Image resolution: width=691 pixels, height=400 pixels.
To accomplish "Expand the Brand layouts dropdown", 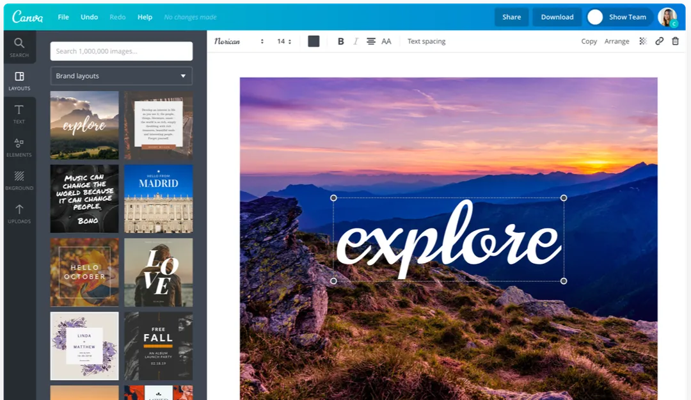I will tap(122, 76).
